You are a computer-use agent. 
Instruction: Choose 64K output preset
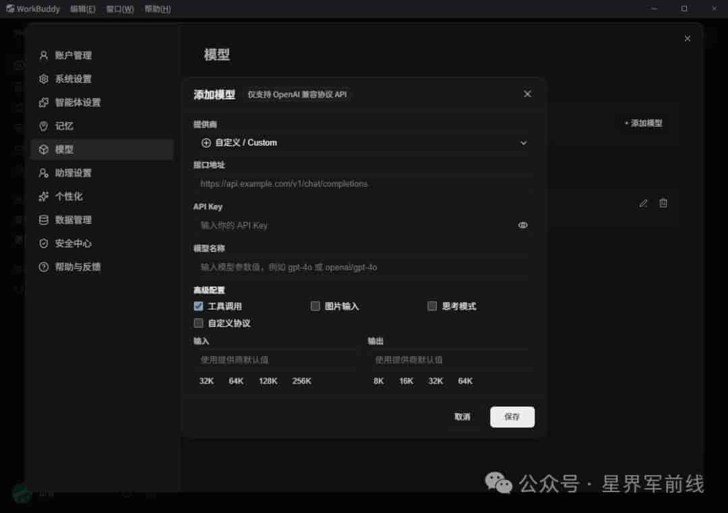point(465,381)
